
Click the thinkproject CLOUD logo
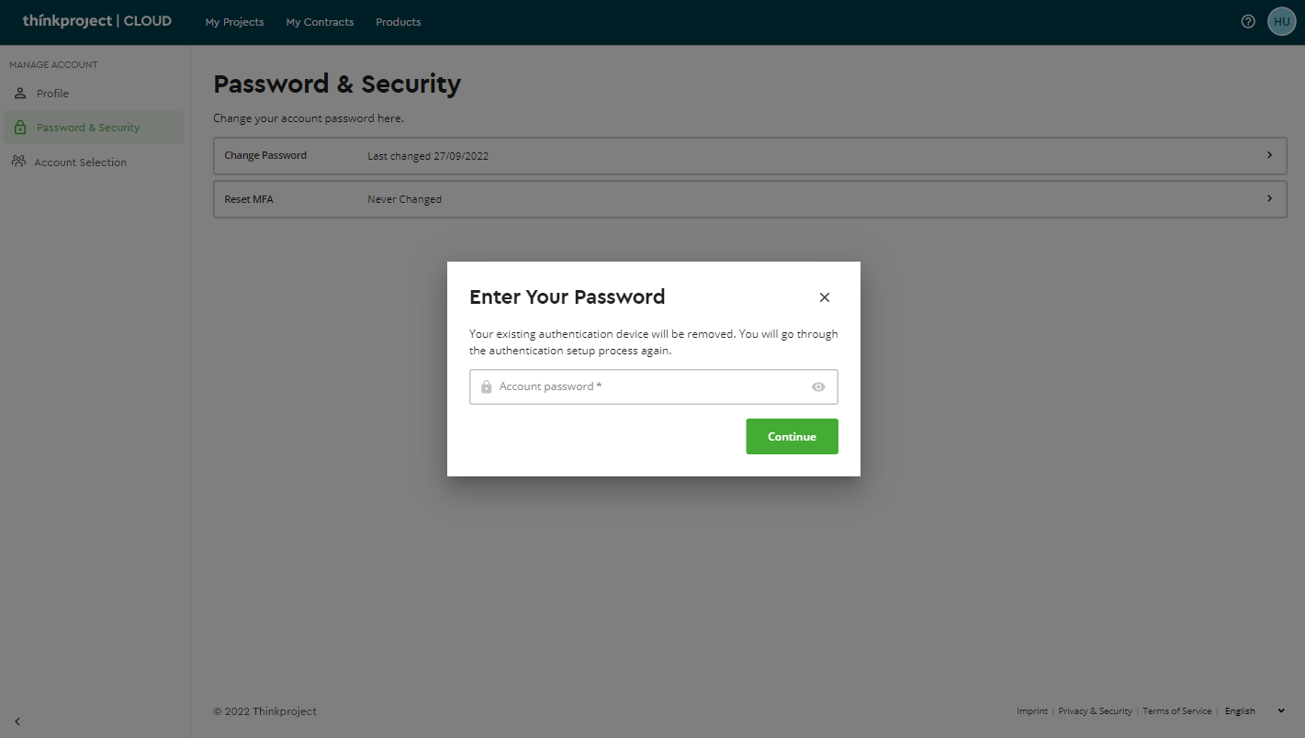(96, 21)
